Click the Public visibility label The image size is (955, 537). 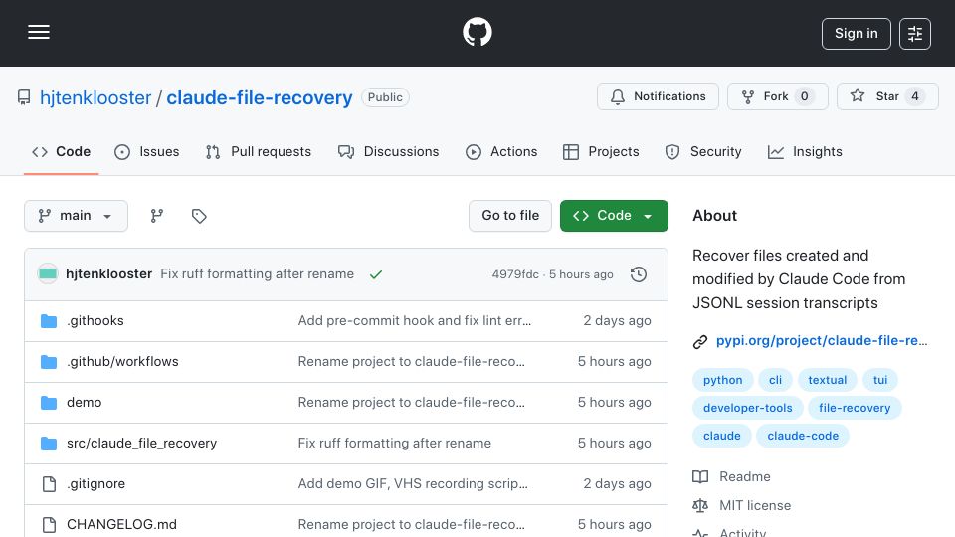click(x=385, y=97)
